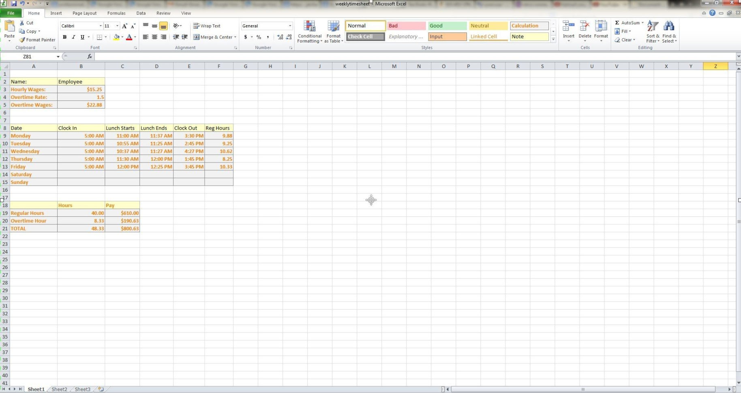Apply bold formatting with the Bold icon
The width and height of the screenshot is (741, 393).
(65, 37)
